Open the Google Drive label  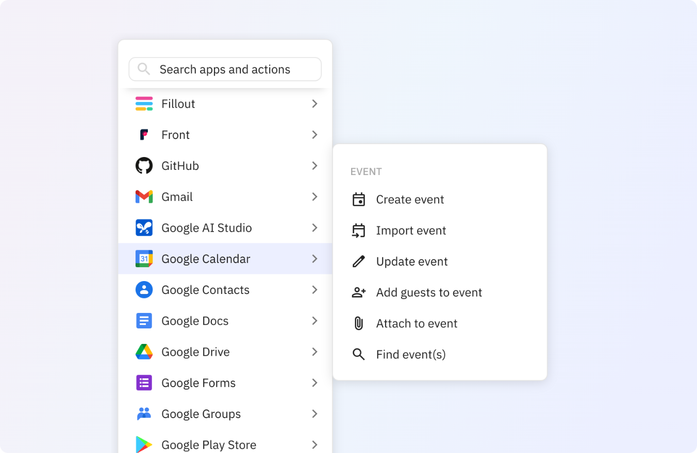(196, 352)
